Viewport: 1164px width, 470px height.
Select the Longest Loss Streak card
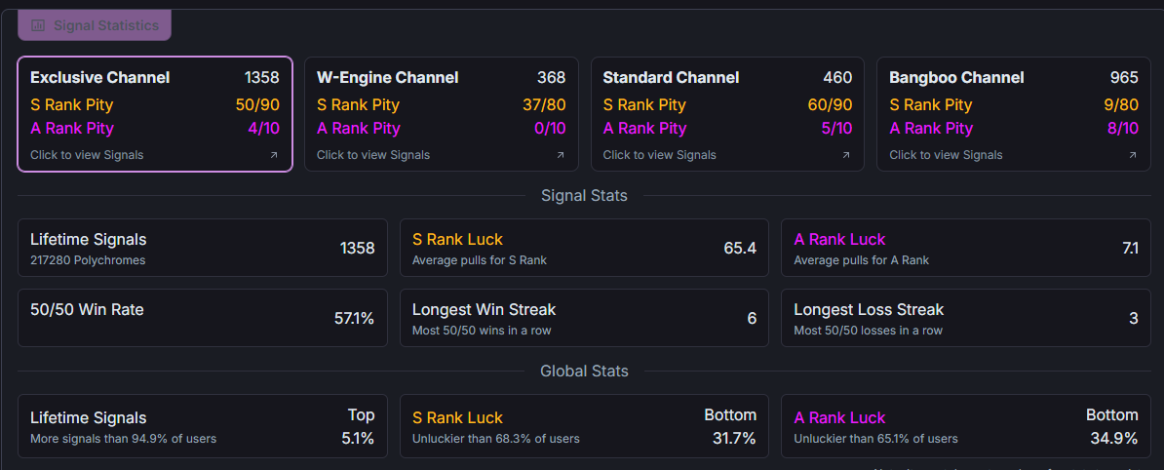click(965, 318)
